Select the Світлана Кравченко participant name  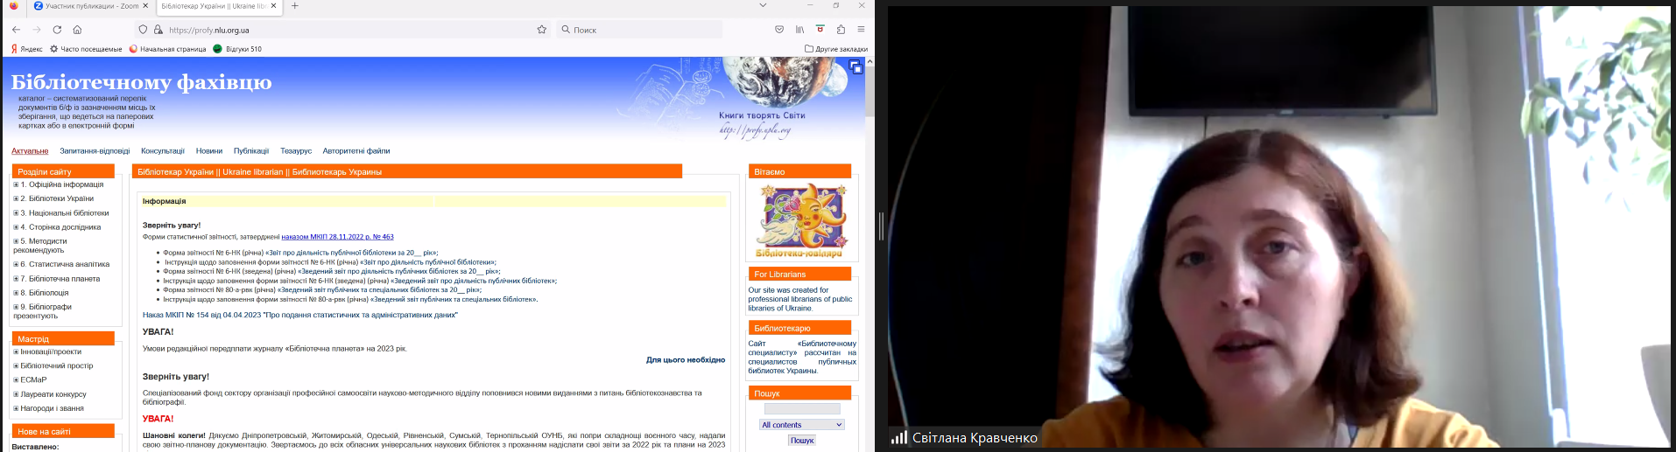tap(975, 437)
